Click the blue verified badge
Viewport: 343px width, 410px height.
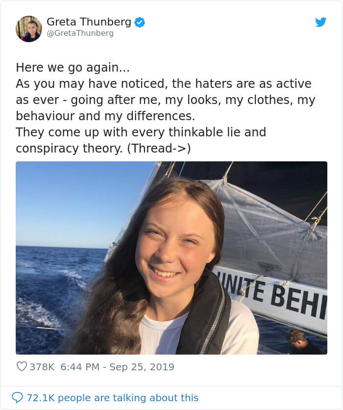140,22
